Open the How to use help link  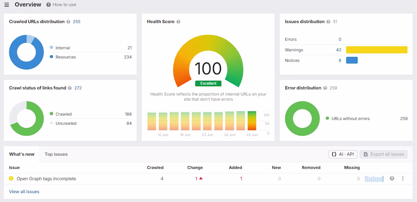(61, 5)
